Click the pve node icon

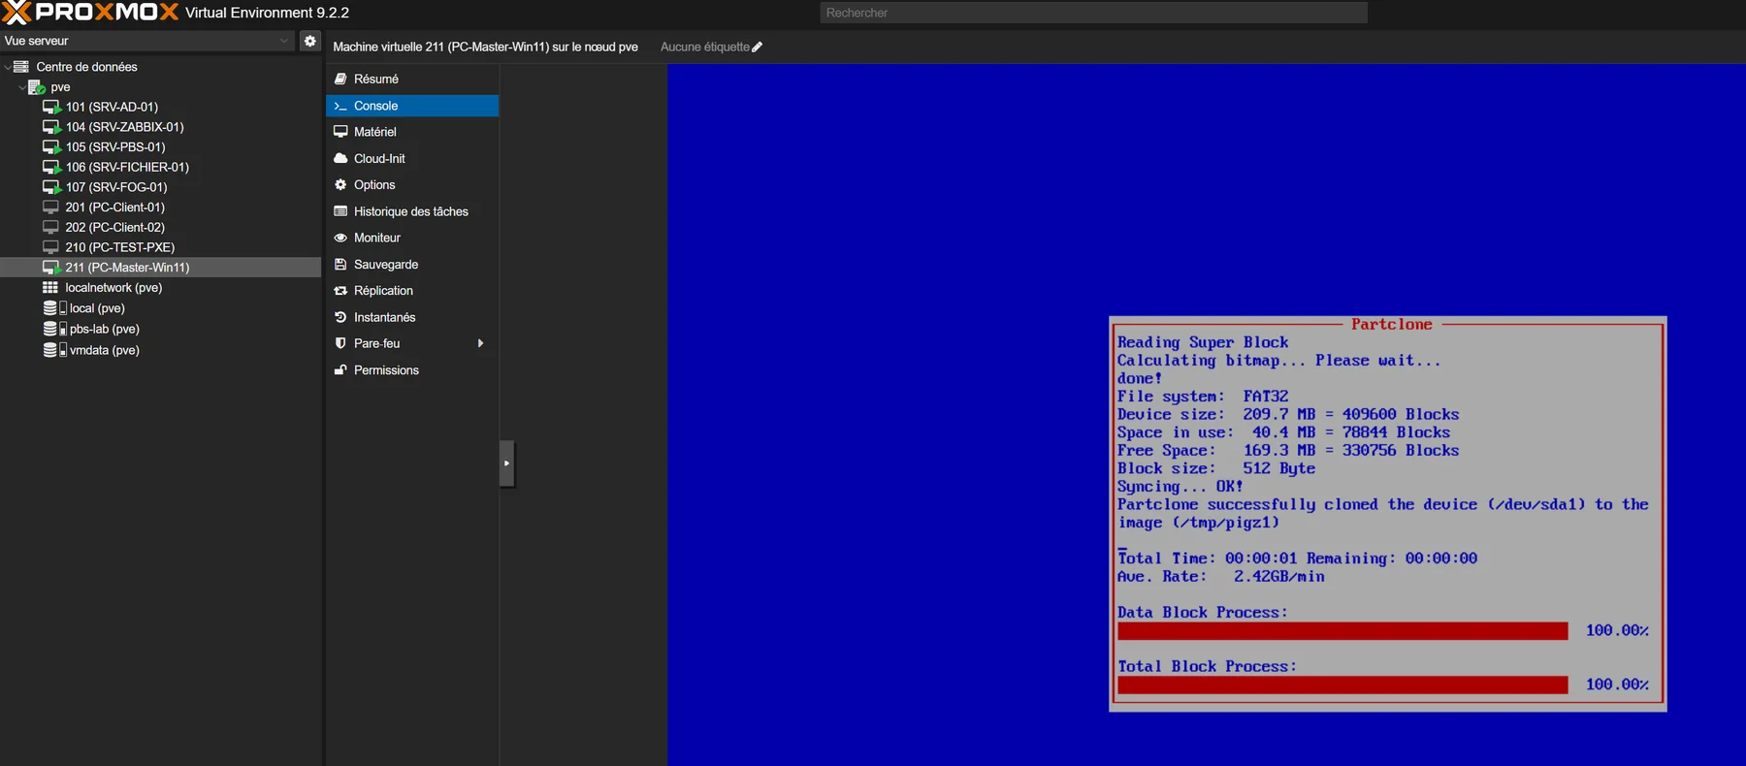pyautogui.click(x=37, y=87)
